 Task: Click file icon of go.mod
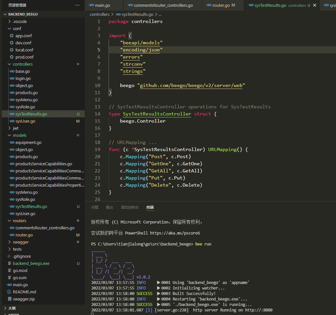coord(9,270)
